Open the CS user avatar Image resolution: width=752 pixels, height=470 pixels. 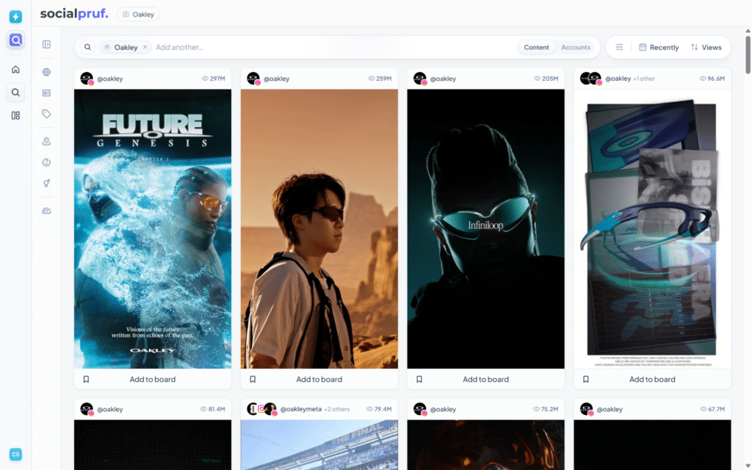click(x=15, y=454)
